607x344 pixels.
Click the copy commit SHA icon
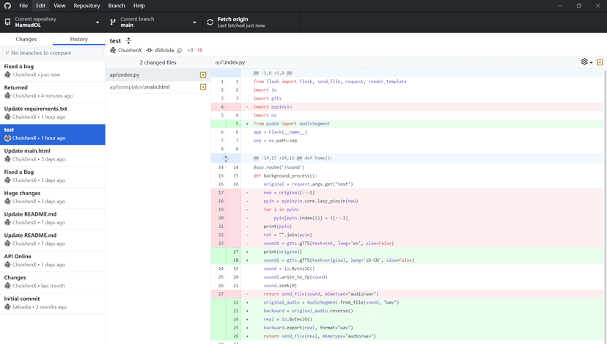coord(179,51)
